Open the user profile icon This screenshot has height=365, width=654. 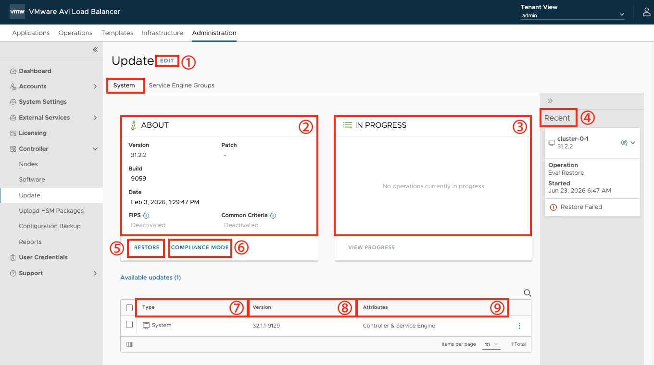[x=646, y=12]
